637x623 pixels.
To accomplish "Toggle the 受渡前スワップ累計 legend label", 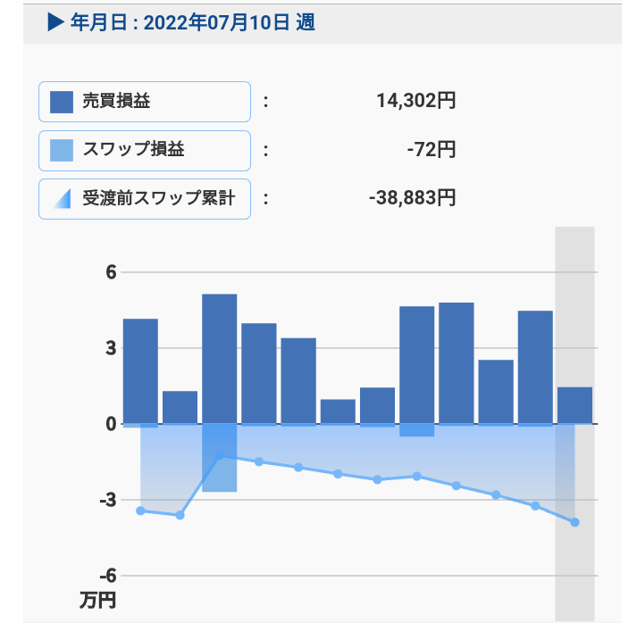I will click(158, 198).
